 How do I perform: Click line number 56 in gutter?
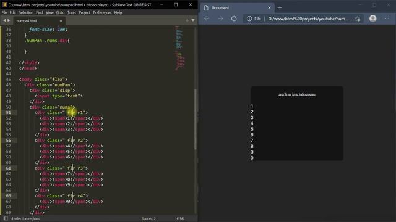[8, 140]
